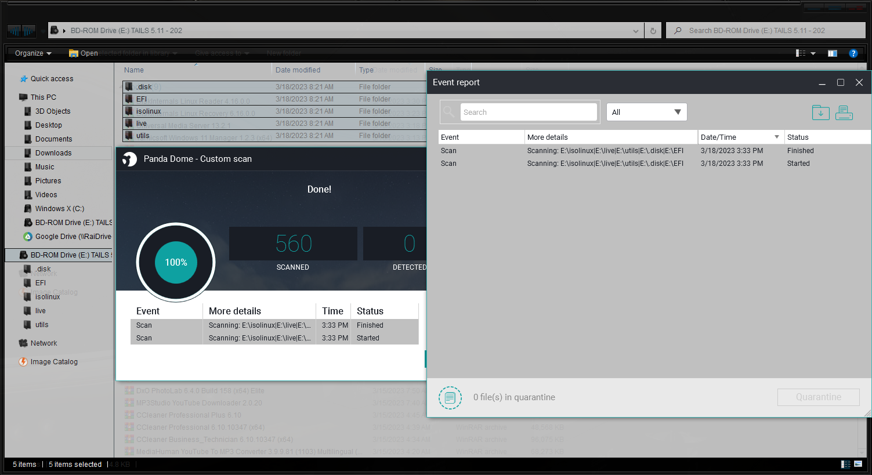
Task: Click the Google Drive icon in navigation pane
Action: click(x=27, y=237)
